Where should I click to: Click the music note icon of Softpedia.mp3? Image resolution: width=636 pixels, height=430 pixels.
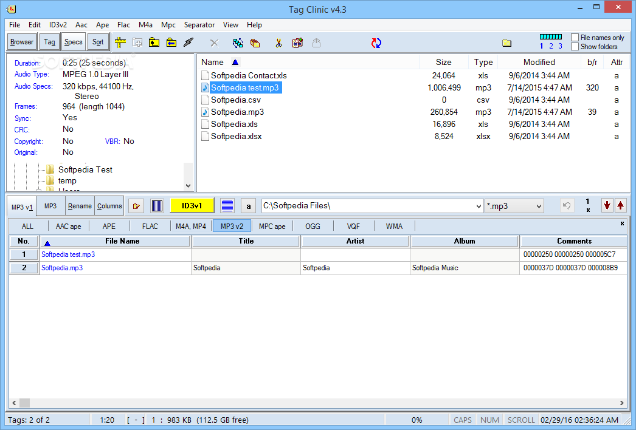206,112
